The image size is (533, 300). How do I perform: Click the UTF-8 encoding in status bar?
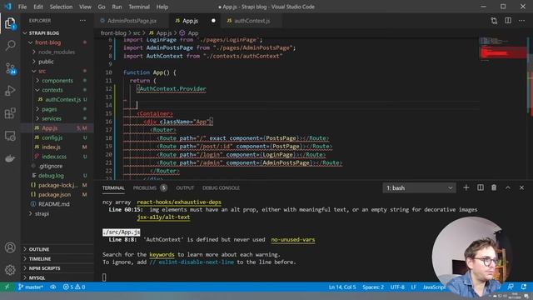[397, 287]
